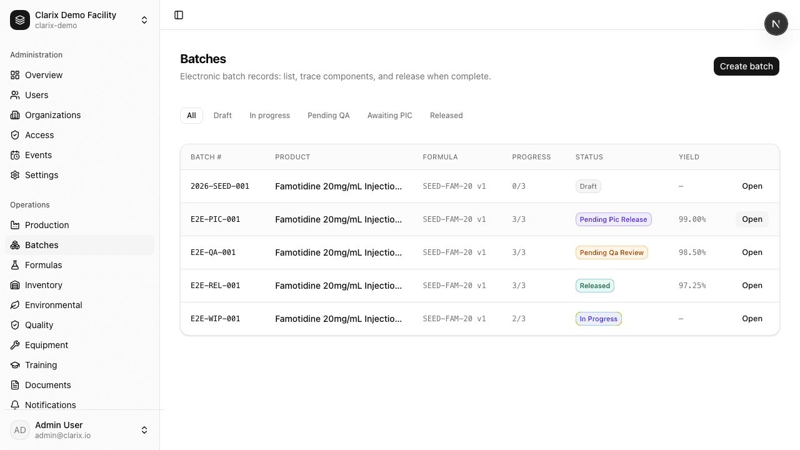800x450 pixels.
Task: Click the Equipment wrench icon
Action: 15,345
